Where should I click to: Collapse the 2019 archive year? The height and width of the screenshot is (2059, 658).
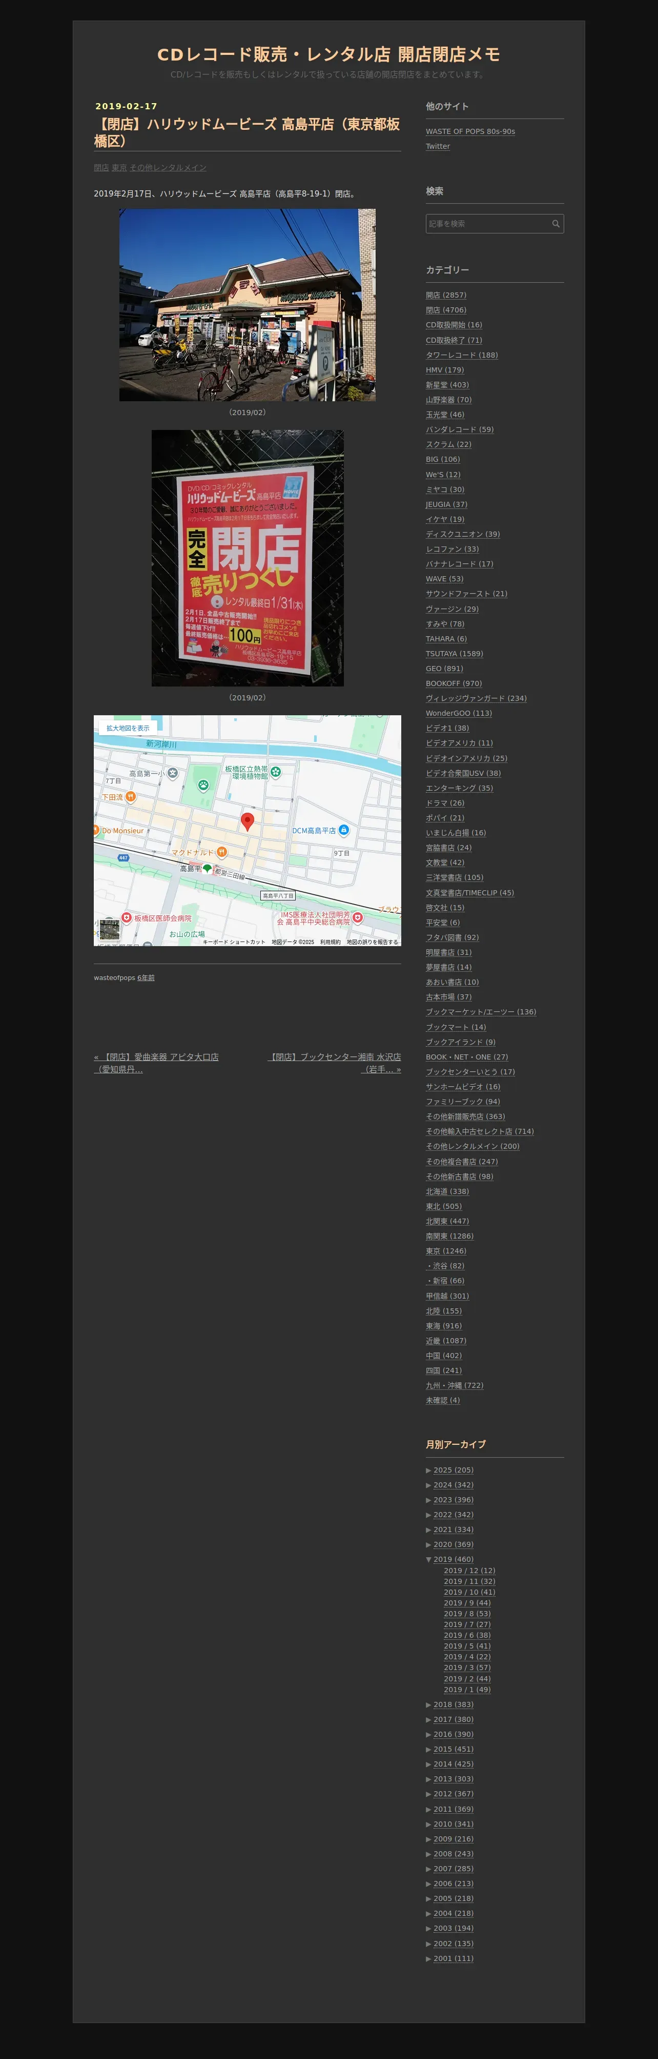pyautogui.click(x=429, y=1559)
